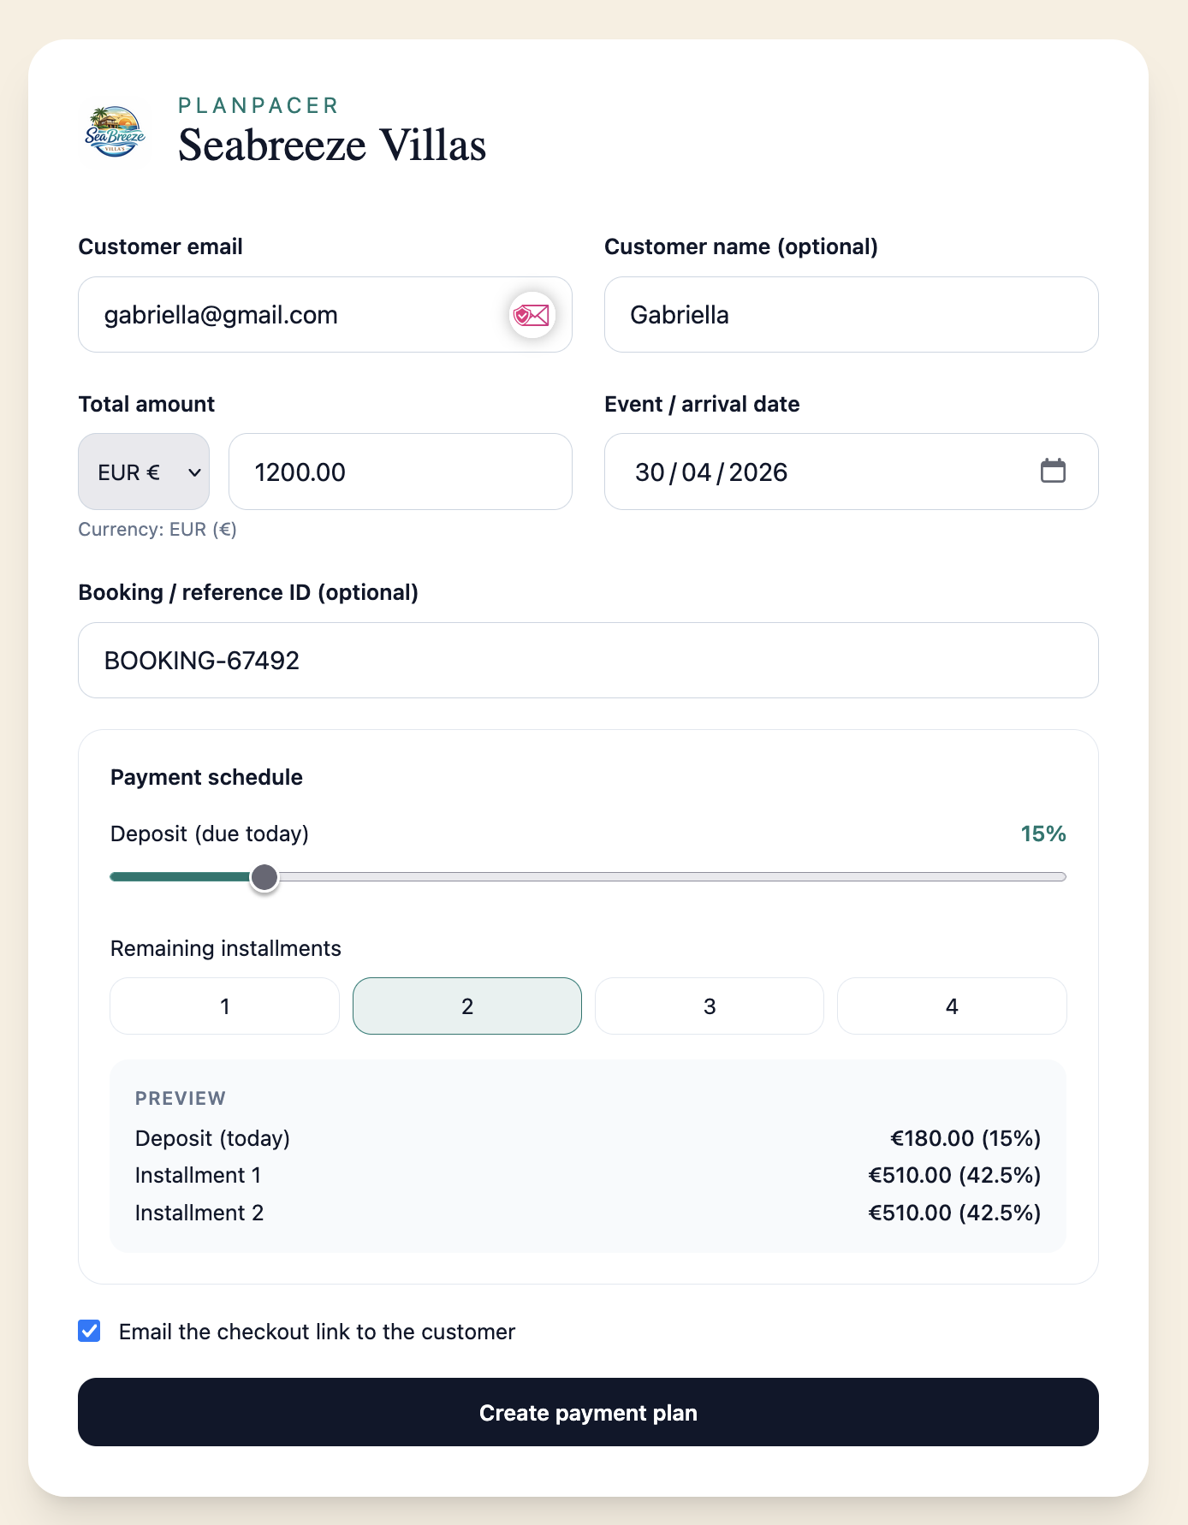Image resolution: width=1188 pixels, height=1525 pixels.
Task: Open the calendar icon next to arrival date
Action: [x=1054, y=472]
